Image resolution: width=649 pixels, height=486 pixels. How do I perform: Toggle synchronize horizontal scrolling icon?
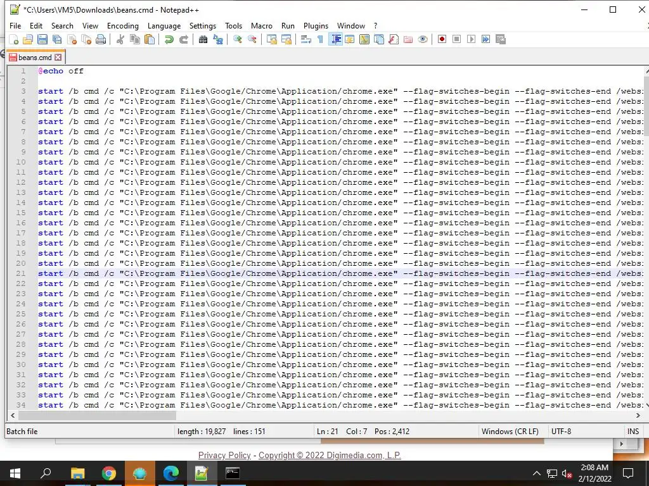(286, 40)
